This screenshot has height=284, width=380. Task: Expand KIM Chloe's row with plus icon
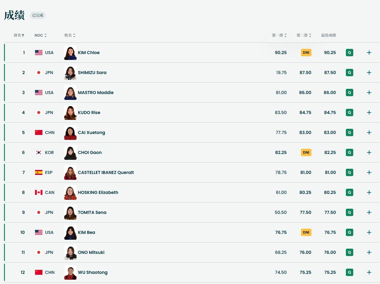(369, 53)
